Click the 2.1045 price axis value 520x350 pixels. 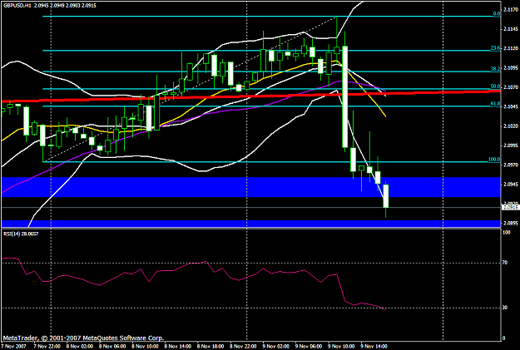coord(510,106)
